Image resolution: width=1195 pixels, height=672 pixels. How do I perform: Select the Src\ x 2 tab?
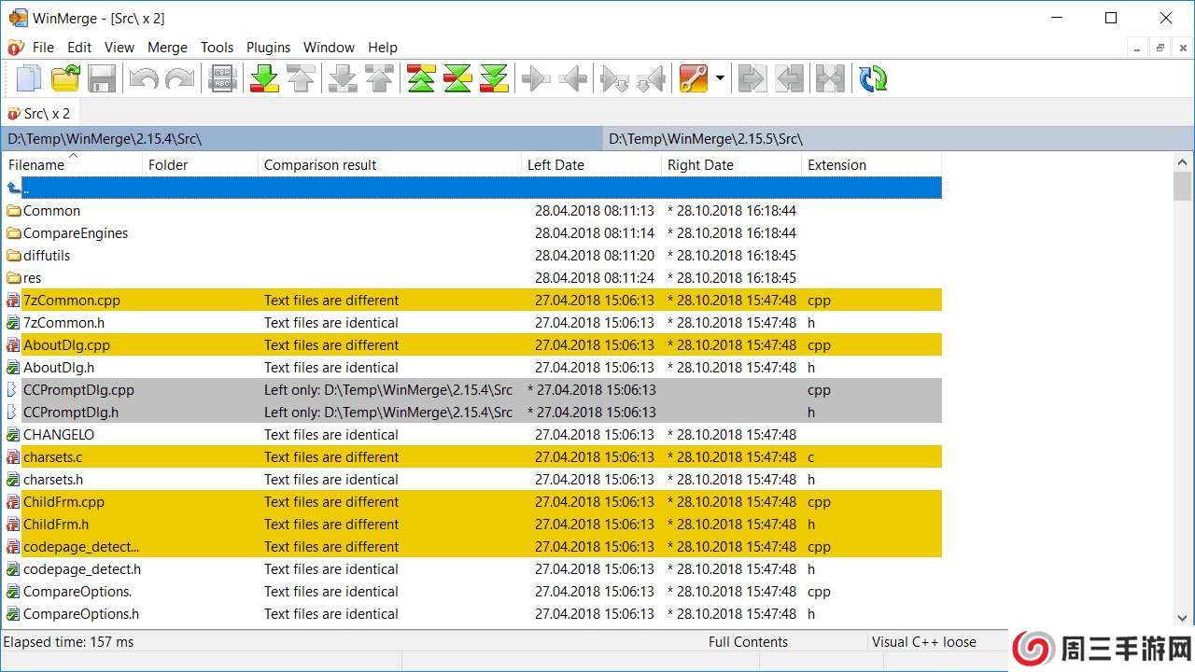pos(39,113)
